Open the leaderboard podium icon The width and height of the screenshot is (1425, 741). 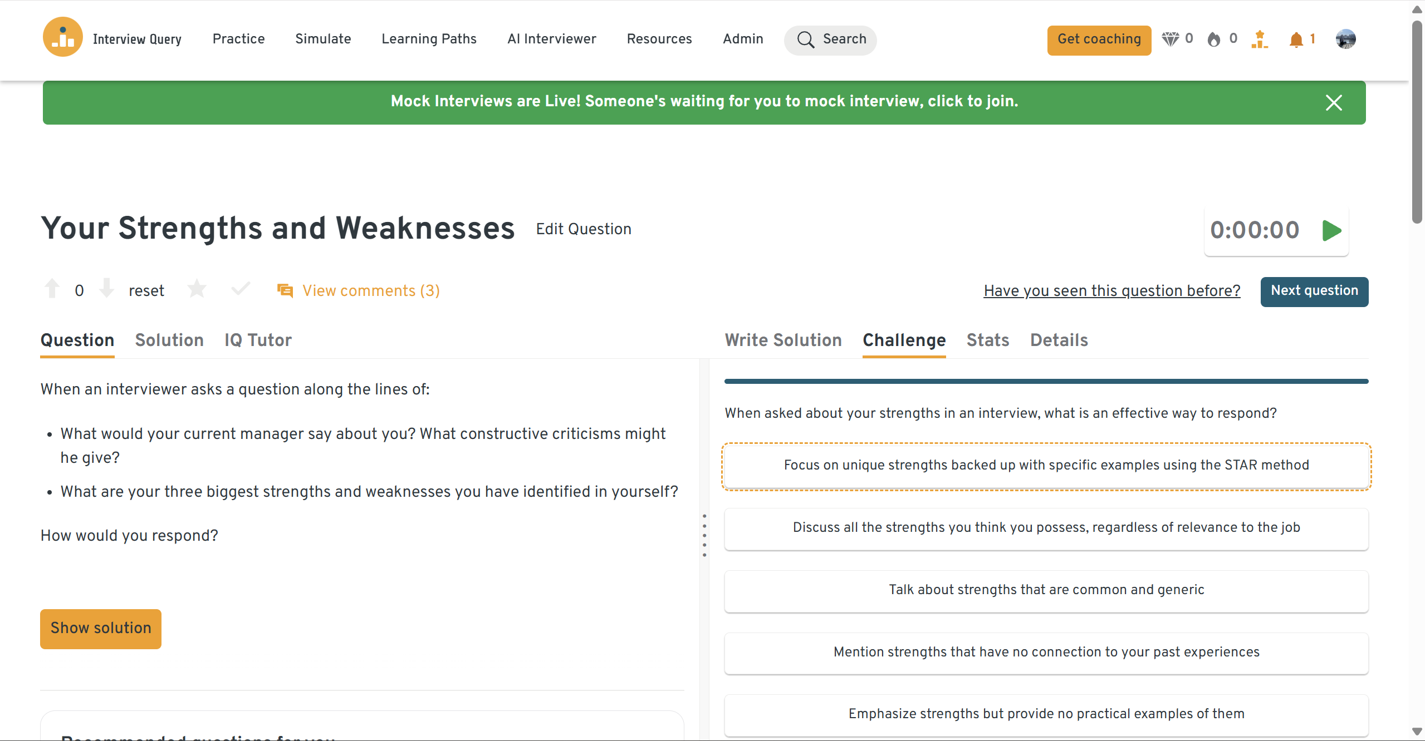click(1259, 39)
